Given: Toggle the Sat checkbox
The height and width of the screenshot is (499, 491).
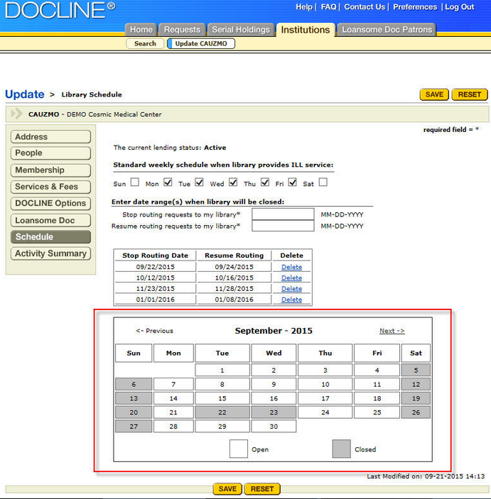Looking at the screenshot, I should click(323, 182).
